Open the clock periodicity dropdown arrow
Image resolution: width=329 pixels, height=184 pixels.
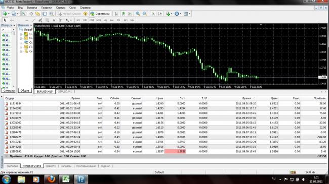coord(181,14)
